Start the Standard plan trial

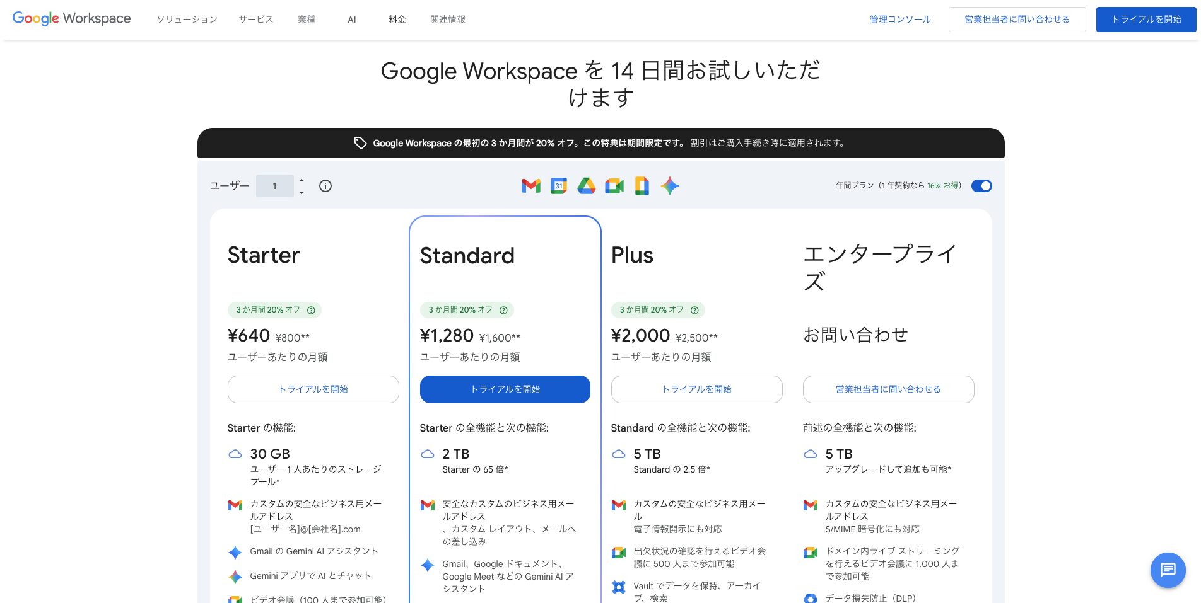505,389
